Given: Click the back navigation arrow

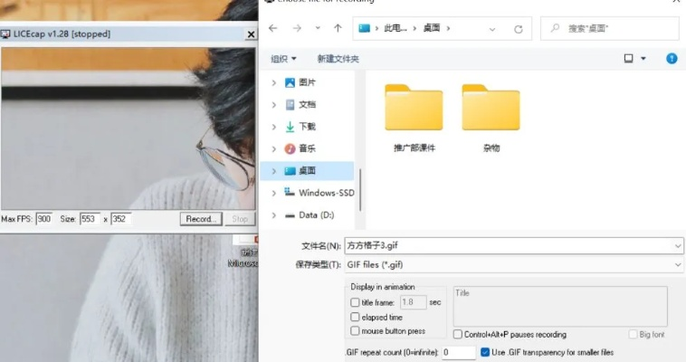Looking at the screenshot, I should pos(273,28).
